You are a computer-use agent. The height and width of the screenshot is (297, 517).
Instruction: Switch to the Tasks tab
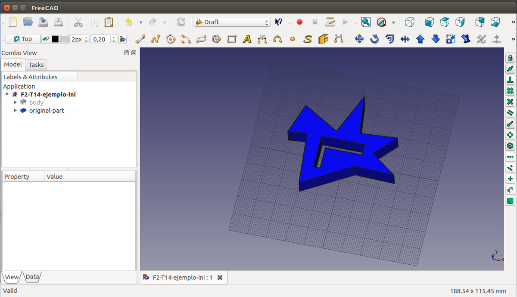point(36,65)
